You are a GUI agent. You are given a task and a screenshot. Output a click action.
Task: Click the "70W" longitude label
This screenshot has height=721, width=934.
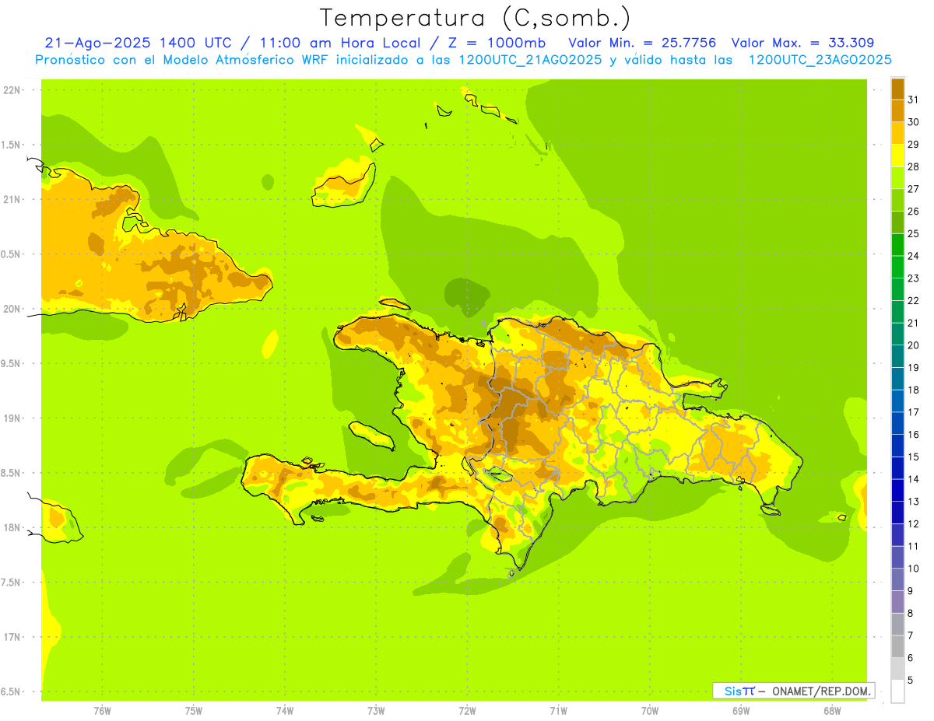650,711
